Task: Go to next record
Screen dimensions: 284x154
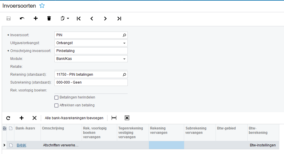Action: click(105, 18)
